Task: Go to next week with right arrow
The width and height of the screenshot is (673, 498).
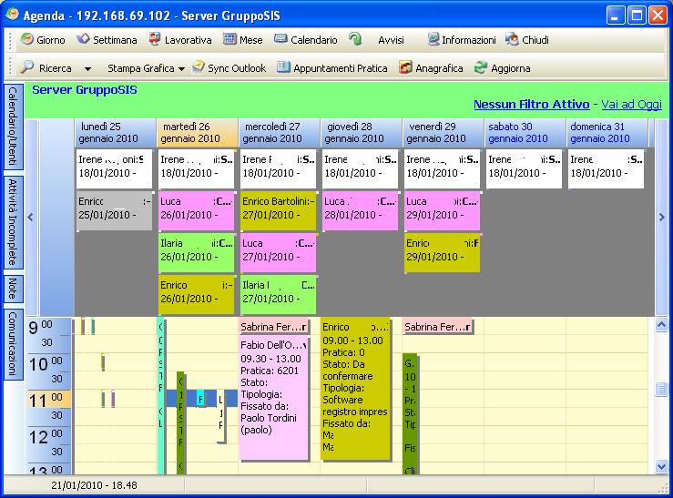Action: (661, 217)
